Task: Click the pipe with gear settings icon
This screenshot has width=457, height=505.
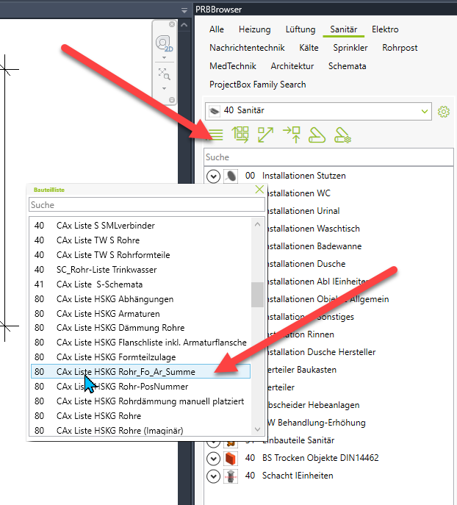Action: [x=342, y=135]
